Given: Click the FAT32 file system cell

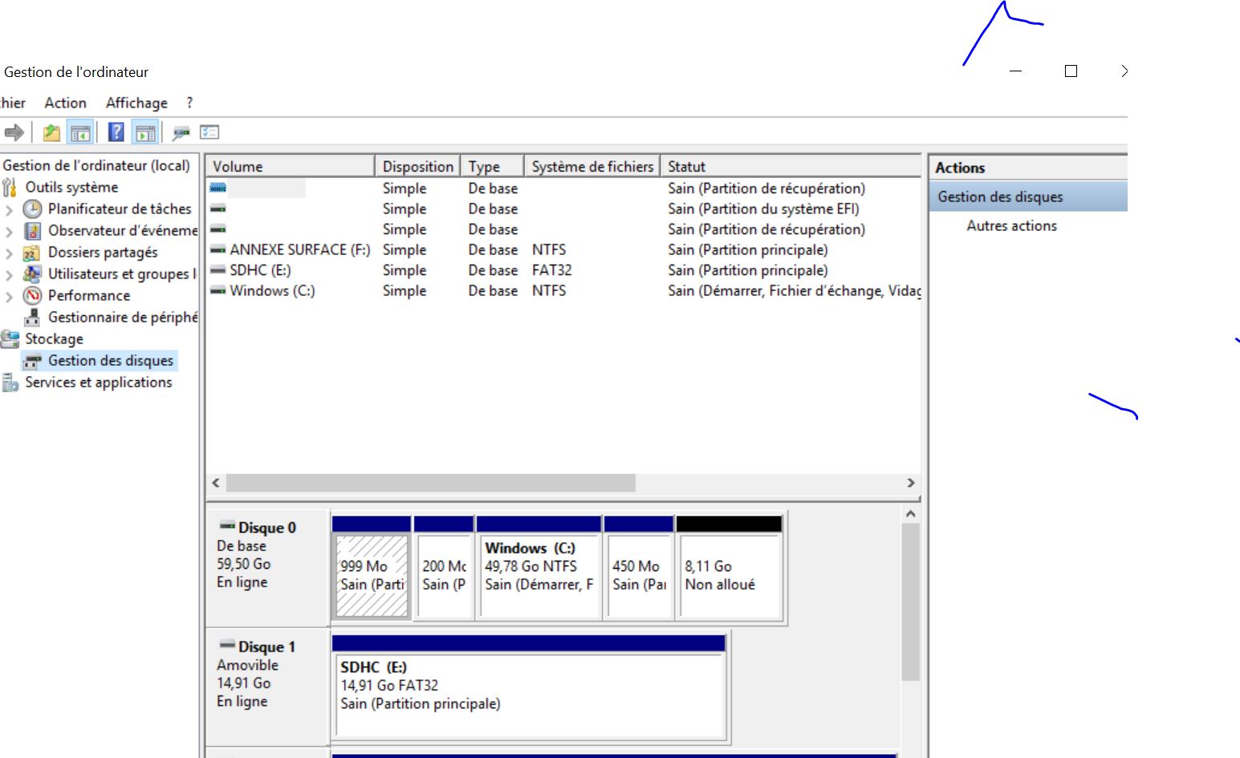Looking at the screenshot, I should 552,270.
